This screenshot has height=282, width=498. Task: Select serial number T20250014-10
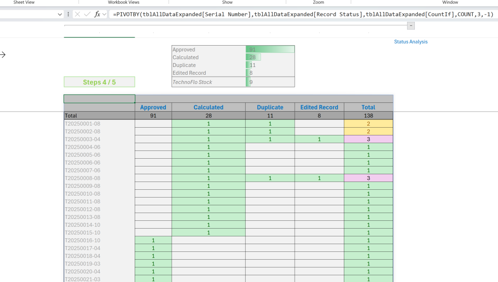tap(99, 225)
